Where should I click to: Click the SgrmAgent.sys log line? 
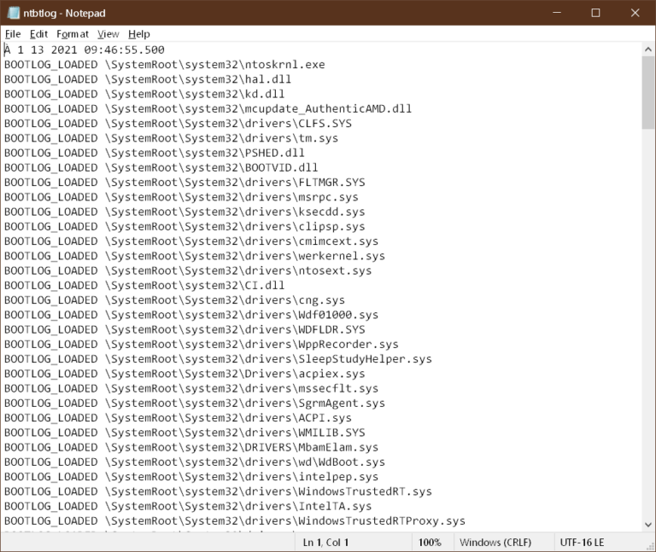[x=195, y=403]
